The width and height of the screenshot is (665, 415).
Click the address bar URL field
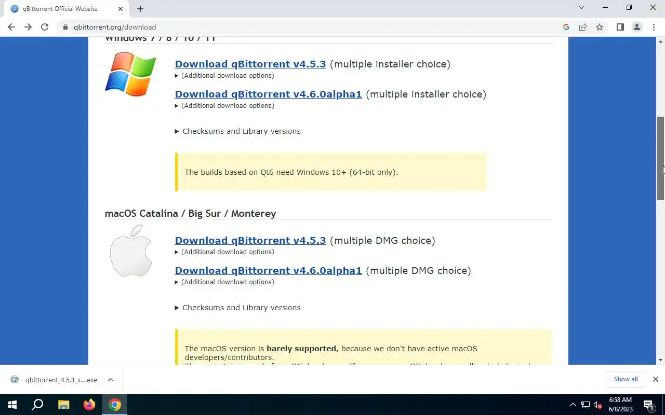(312, 27)
